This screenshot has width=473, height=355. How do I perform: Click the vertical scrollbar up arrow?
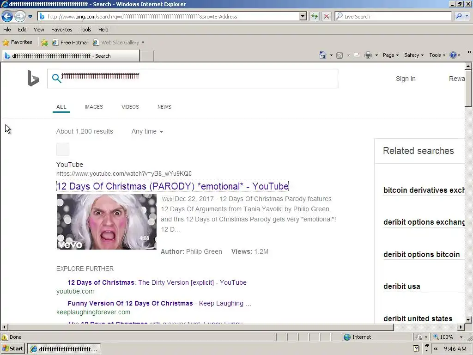pos(468,66)
